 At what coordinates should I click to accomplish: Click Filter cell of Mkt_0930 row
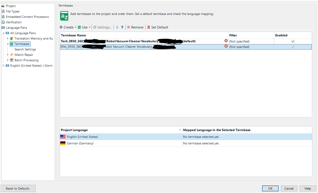click(251, 47)
